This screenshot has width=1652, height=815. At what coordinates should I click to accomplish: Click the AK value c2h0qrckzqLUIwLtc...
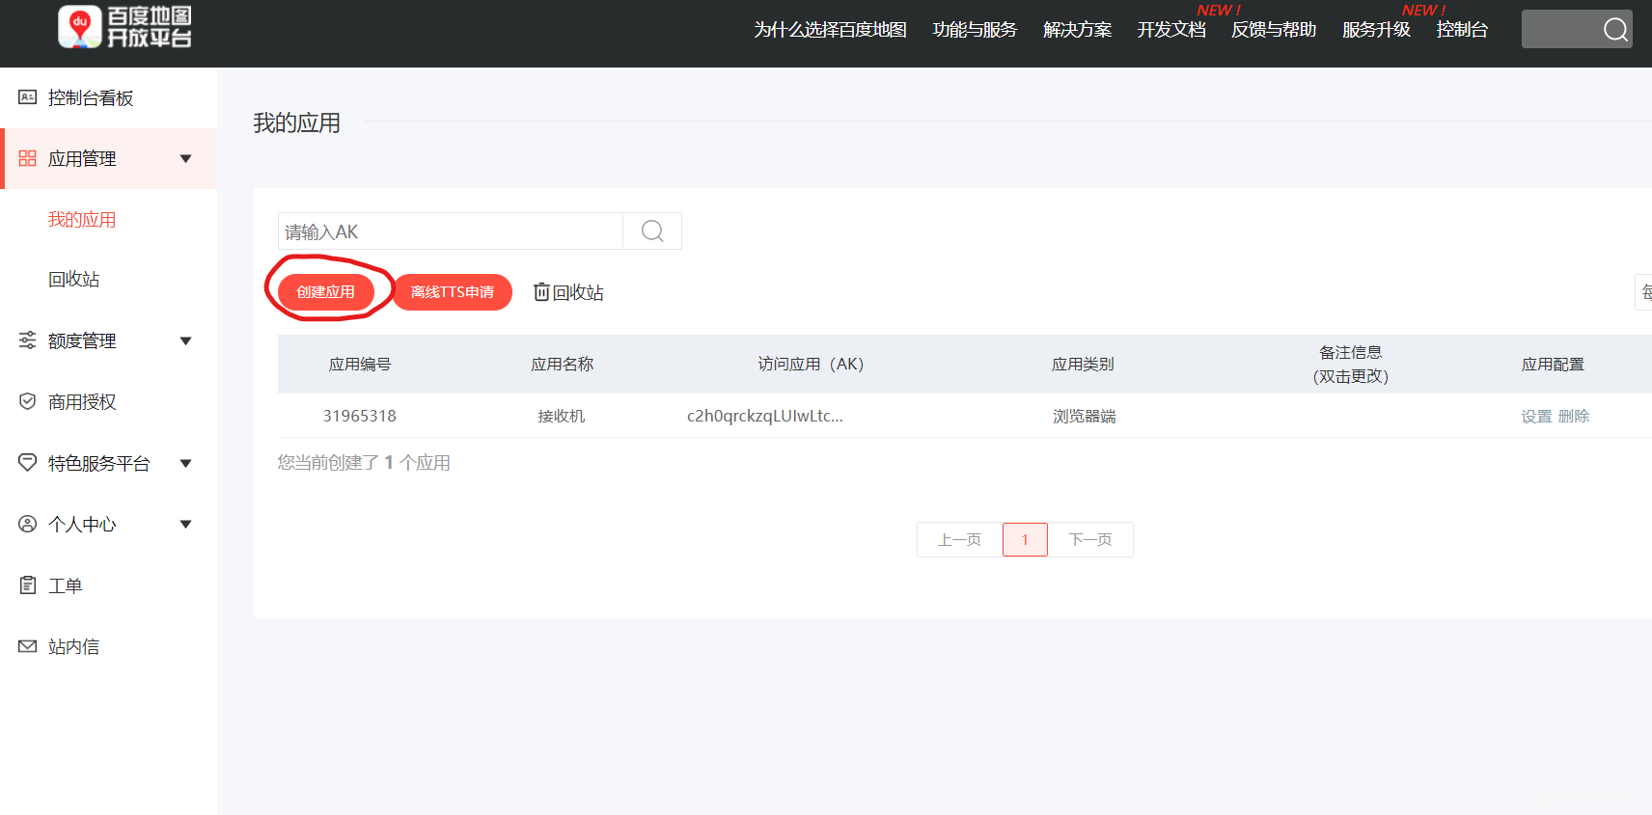(765, 416)
